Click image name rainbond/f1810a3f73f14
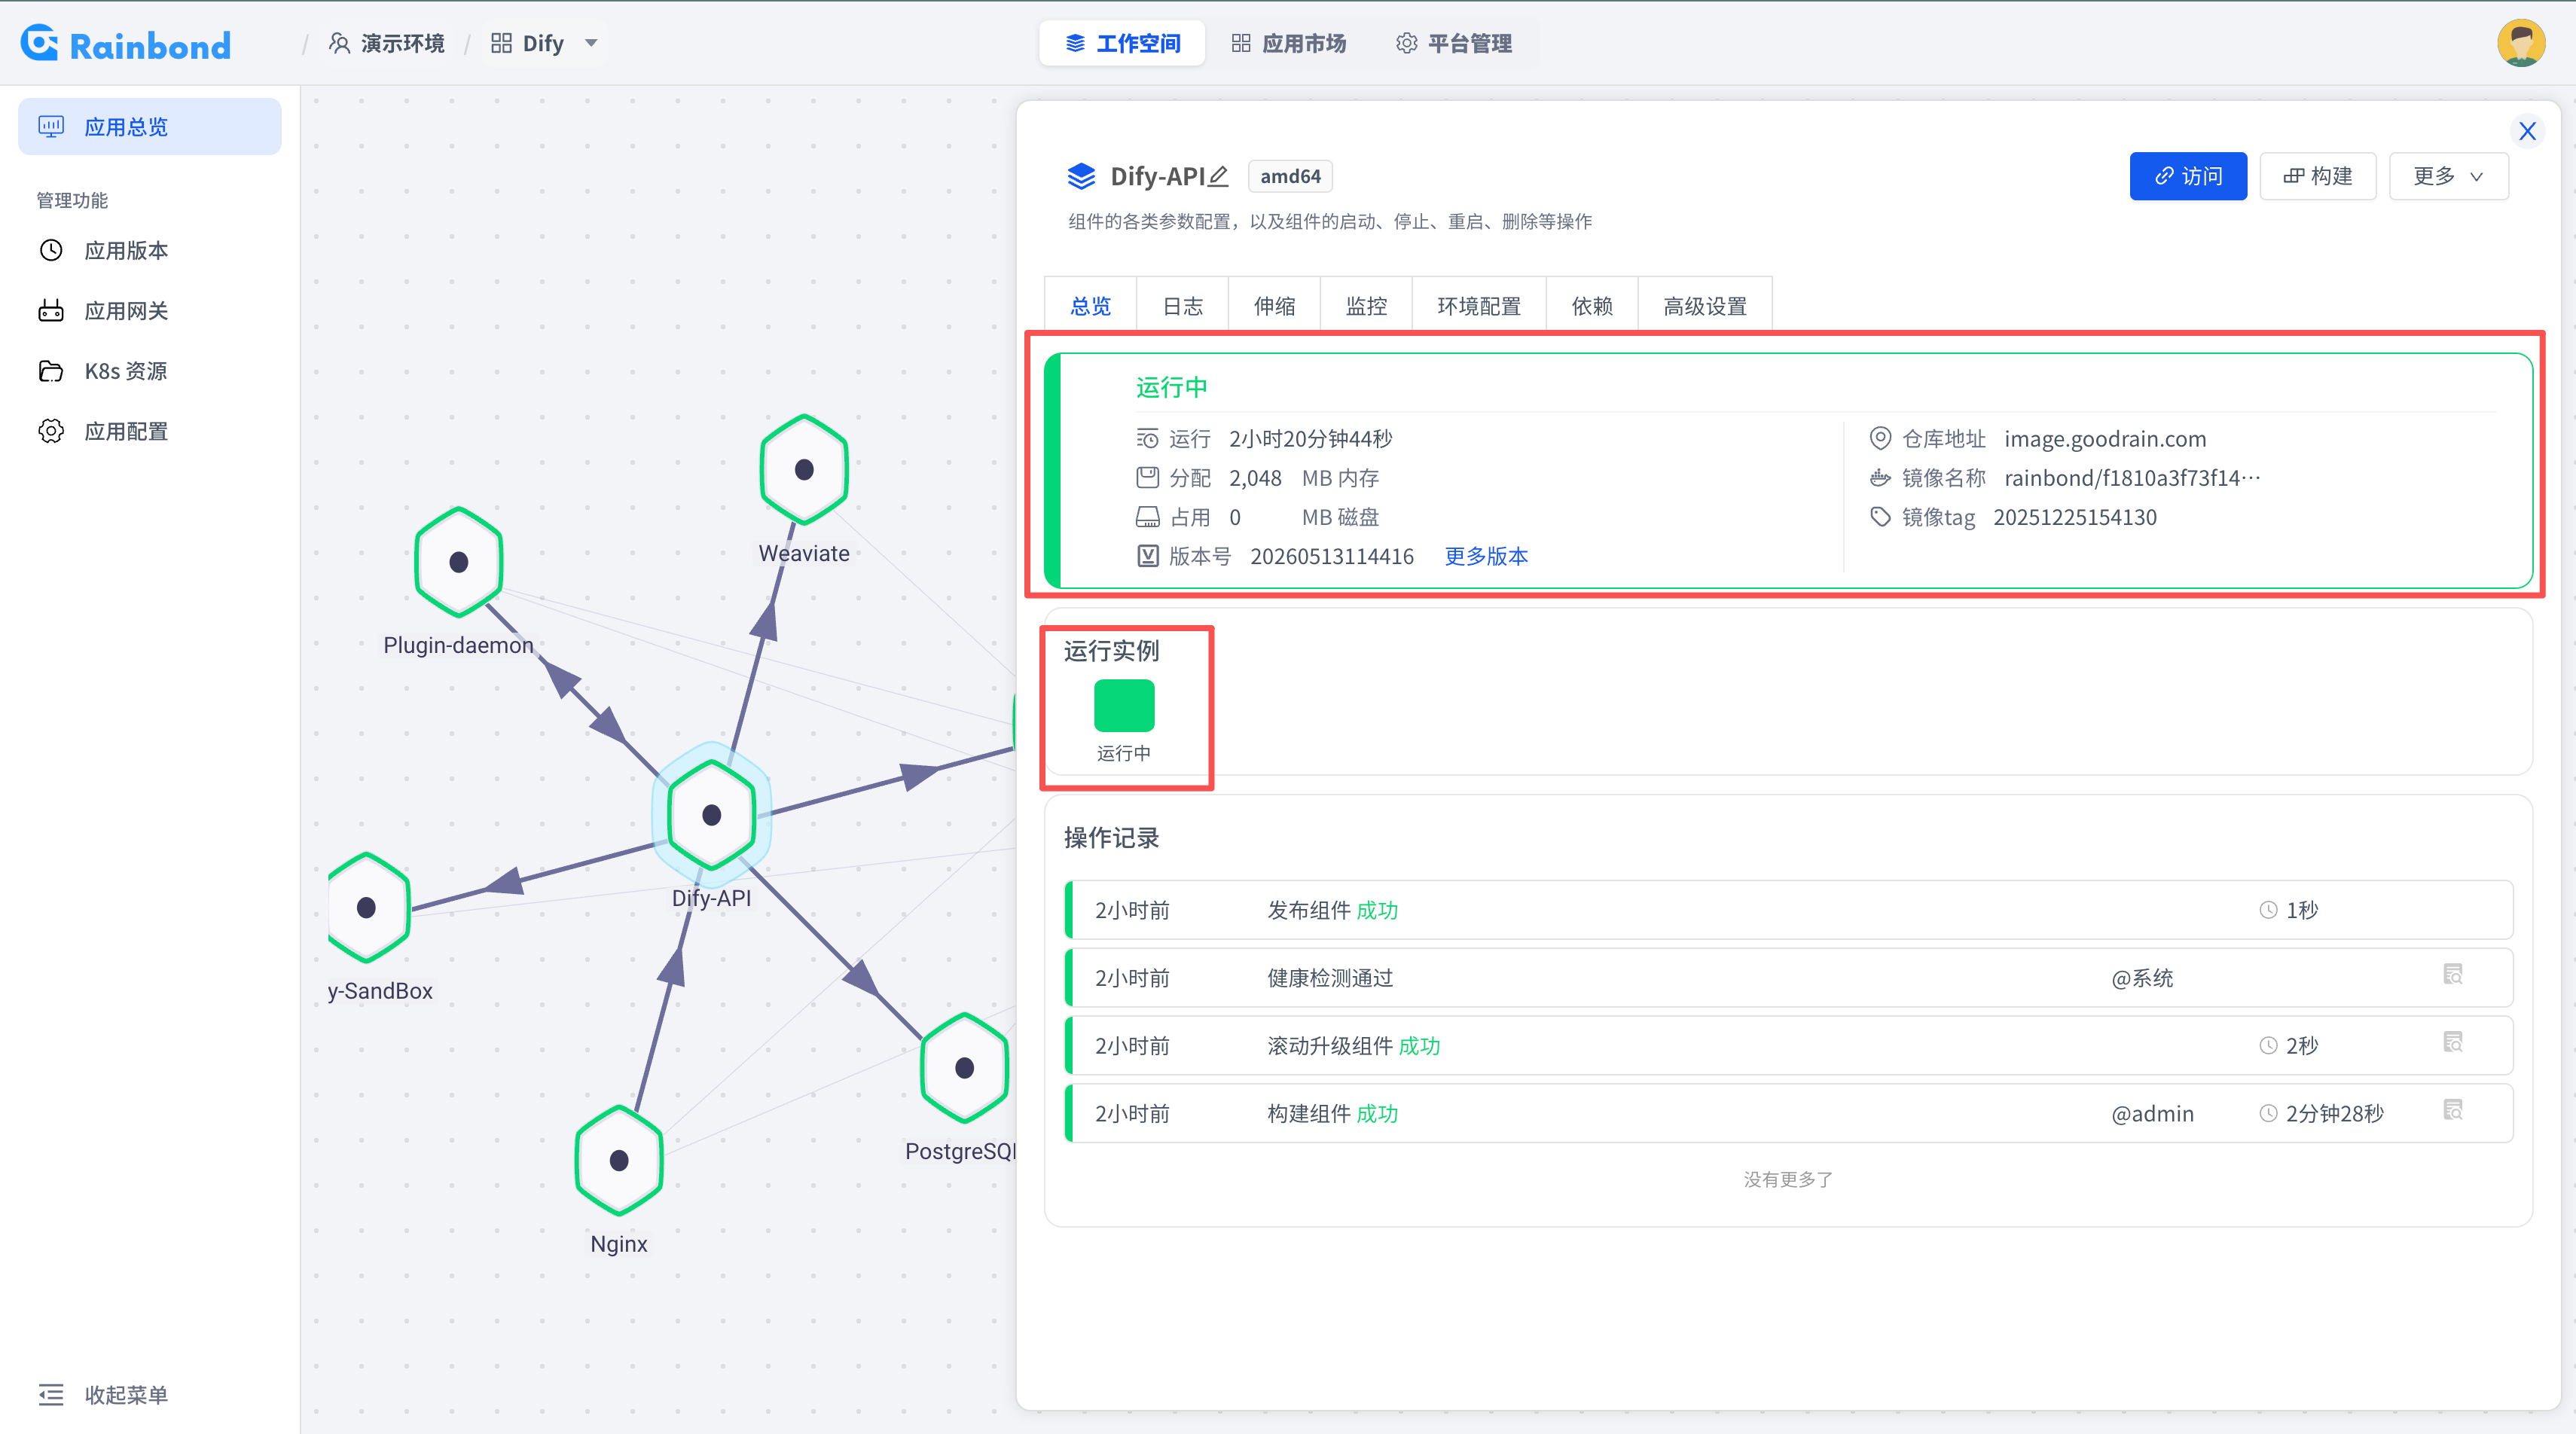2576x1434 pixels. point(2132,478)
